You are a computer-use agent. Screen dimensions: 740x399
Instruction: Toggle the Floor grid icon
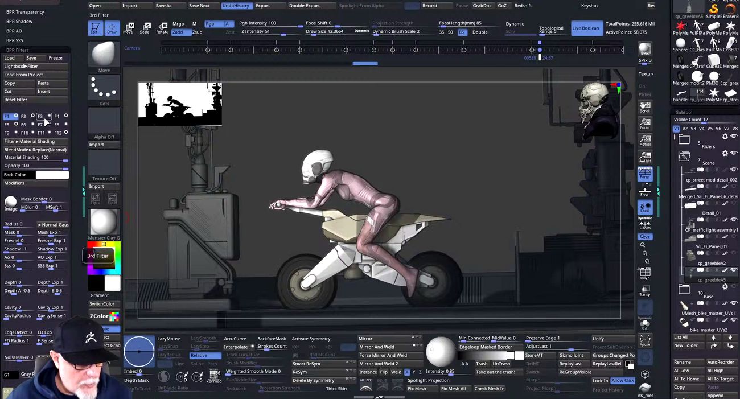pos(644,190)
